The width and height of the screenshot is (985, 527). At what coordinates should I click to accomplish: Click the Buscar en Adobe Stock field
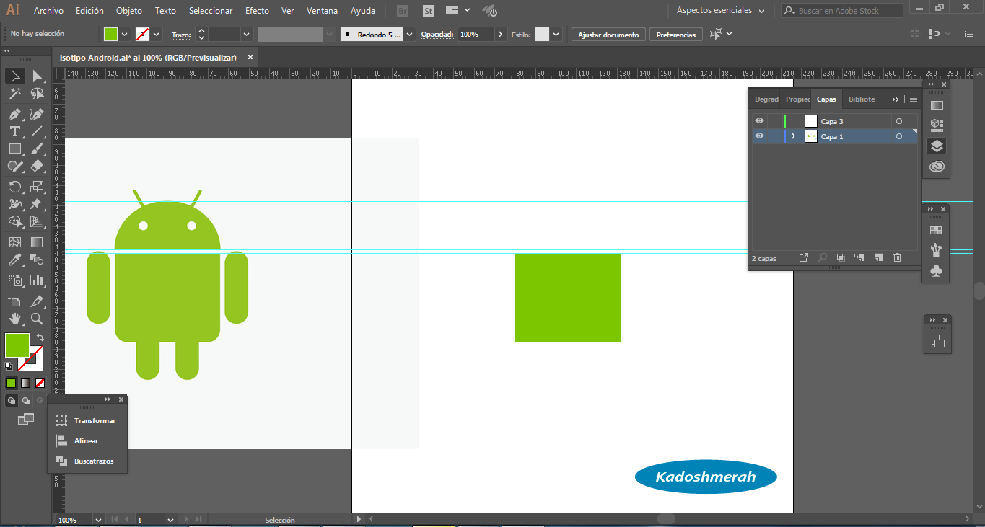point(842,11)
